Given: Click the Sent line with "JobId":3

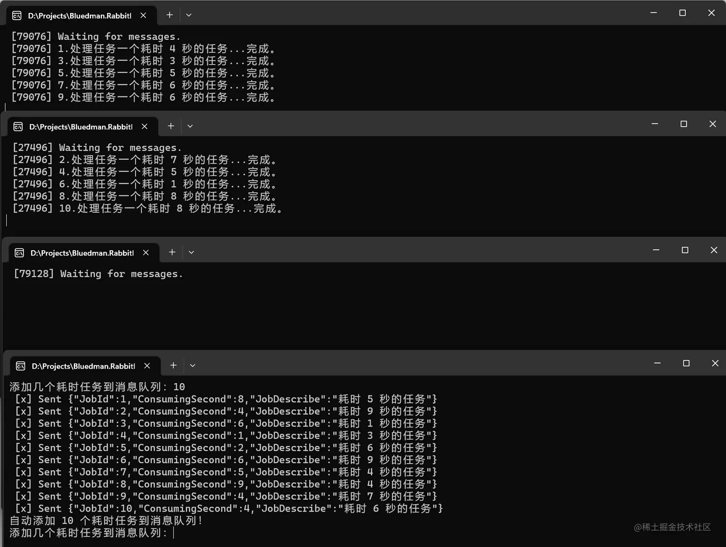Looking at the screenshot, I should pyautogui.click(x=226, y=423).
